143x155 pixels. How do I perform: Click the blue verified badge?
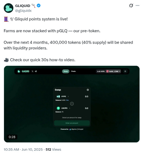coord(38,6)
